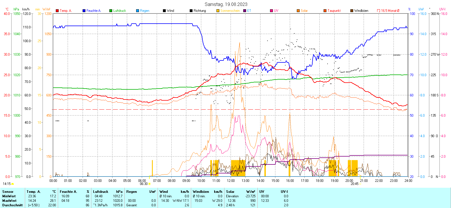Click the empty 16.5 Monat-Ø legend box
Viewport: 451px width, 208px height.
tap(379, 11)
